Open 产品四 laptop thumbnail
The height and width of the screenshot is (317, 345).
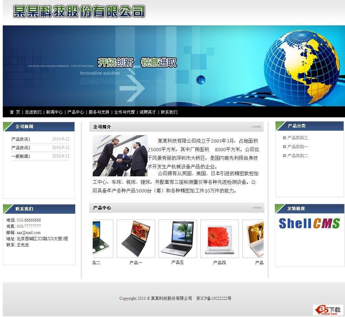coord(220,239)
